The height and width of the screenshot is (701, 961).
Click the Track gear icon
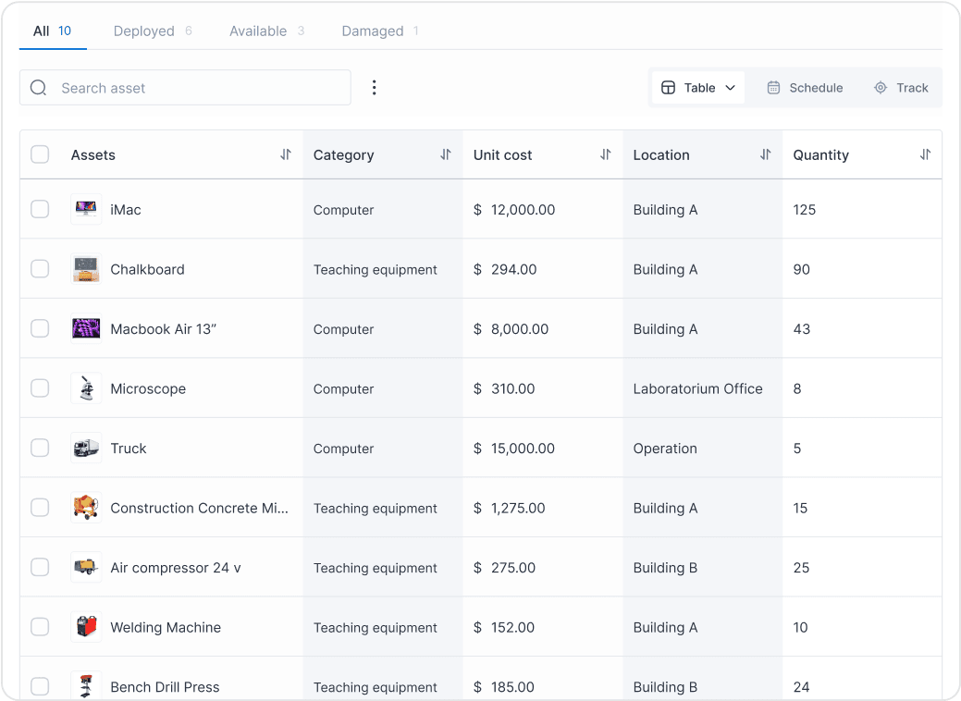click(x=879, y=87)
